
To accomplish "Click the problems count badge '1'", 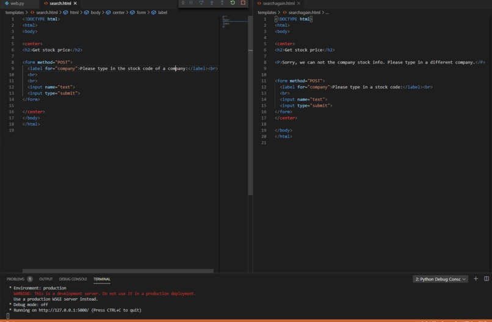I will coord(30,279).
